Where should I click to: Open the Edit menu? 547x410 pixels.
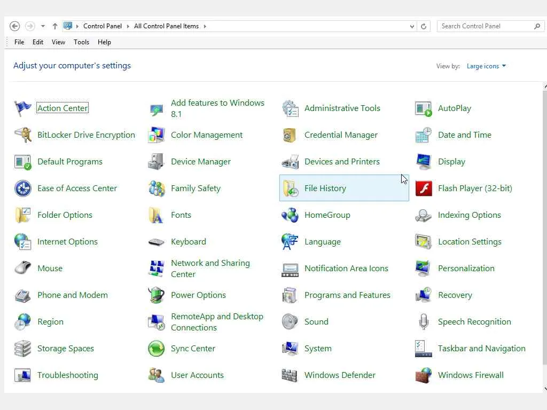coord(38,42)
